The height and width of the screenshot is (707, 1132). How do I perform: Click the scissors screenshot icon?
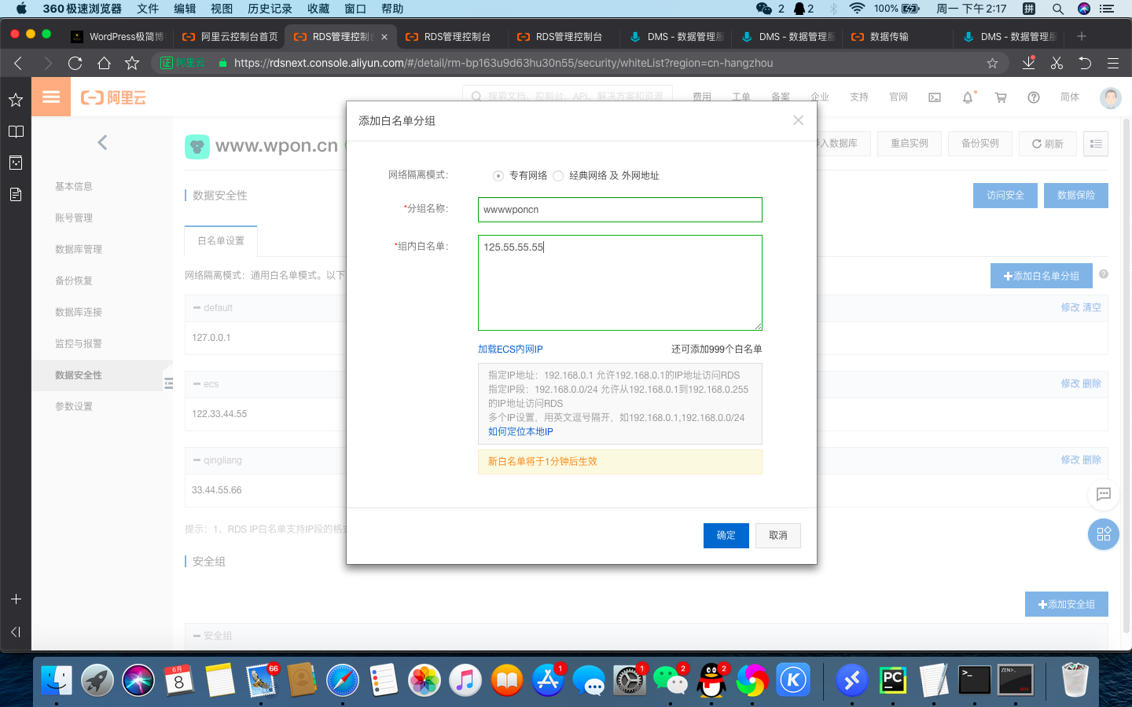coord(1057,63)
